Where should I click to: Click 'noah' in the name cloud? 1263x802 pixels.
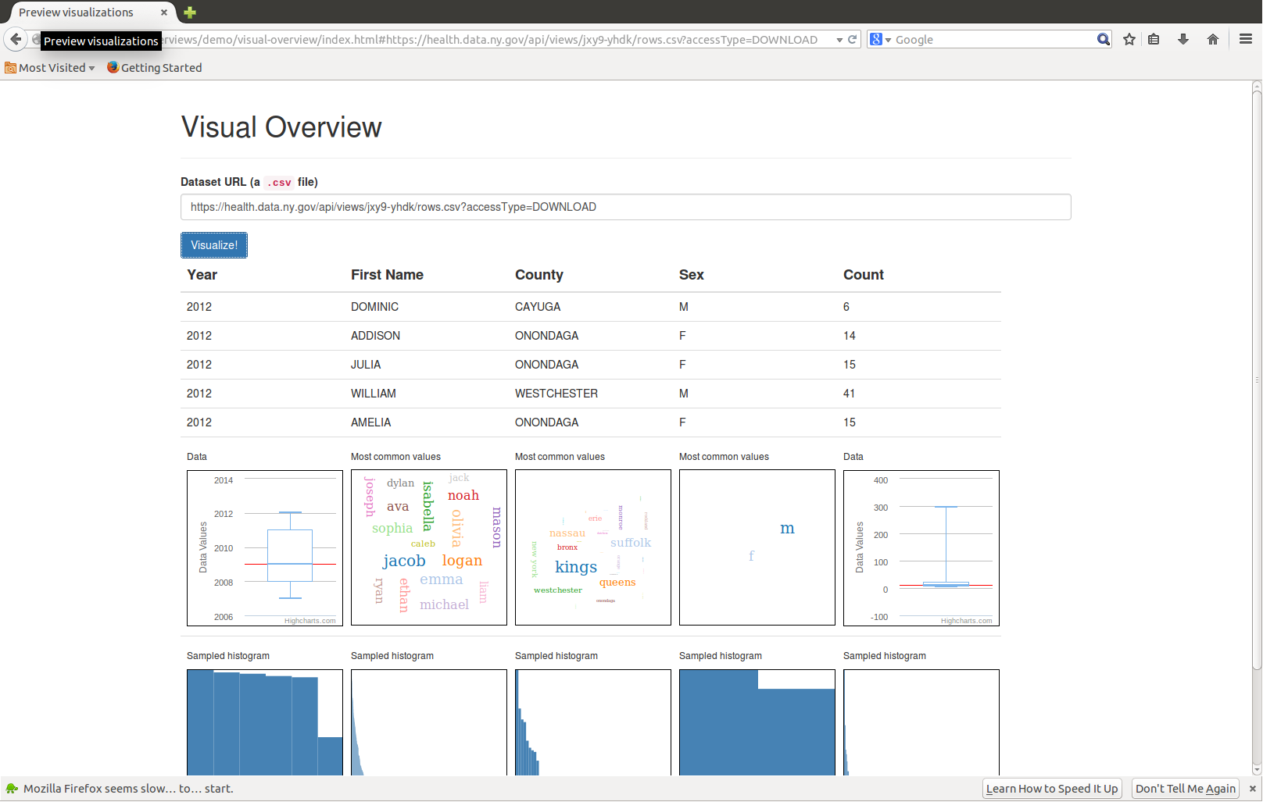click(x=463, y=496)
